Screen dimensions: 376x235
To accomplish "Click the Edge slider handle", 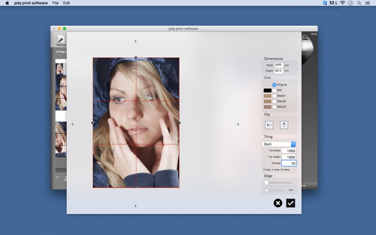I will [x=266, y=183].
